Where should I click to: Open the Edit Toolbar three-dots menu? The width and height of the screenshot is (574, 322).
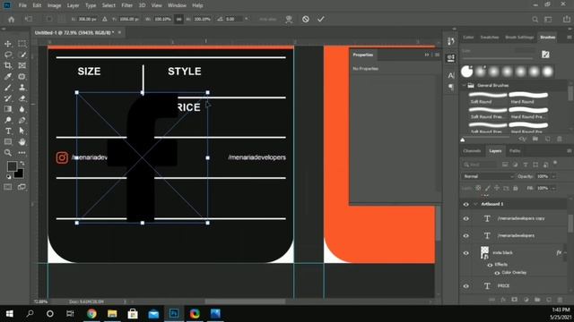(x=22, y=153)
